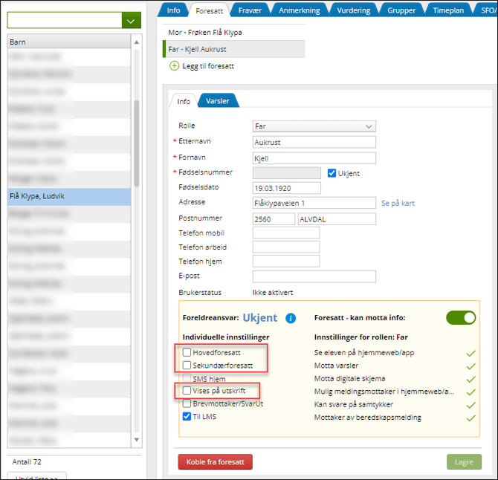Check the Vises på utskrift checkbox
498x480 pixels.
[187, 390]
